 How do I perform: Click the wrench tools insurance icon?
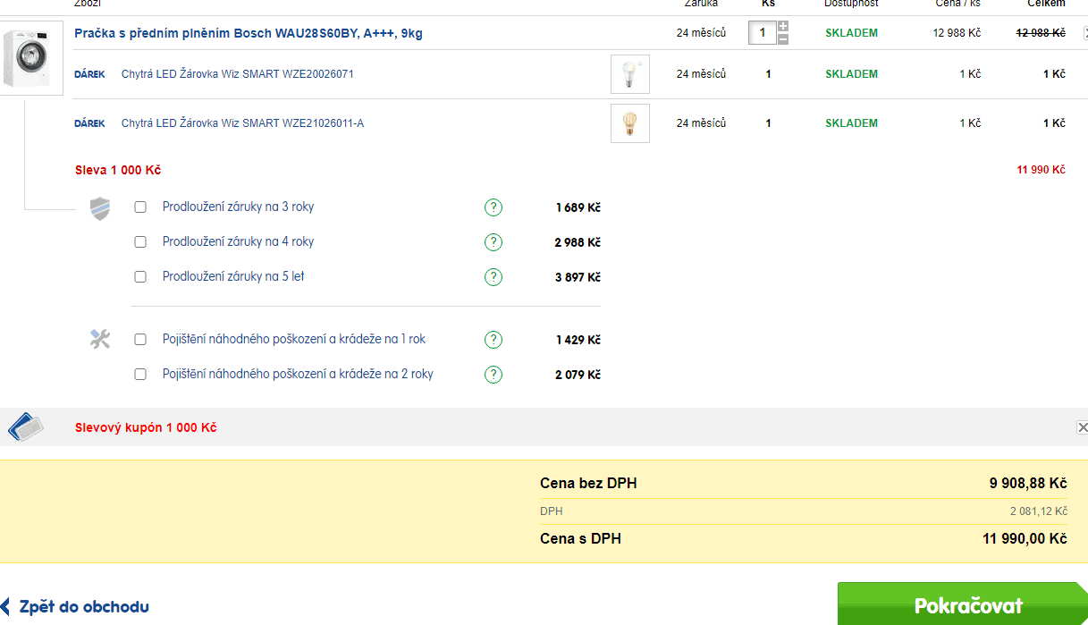tap(100, 339)
